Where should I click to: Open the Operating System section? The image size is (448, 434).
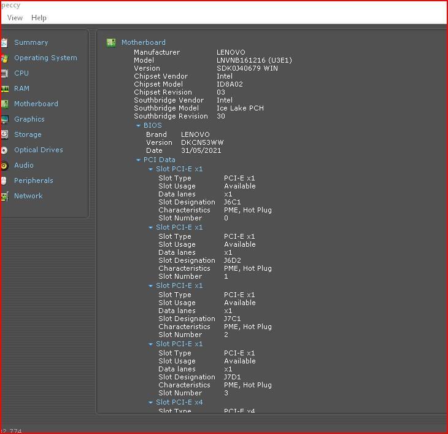[x=45, y=58]
